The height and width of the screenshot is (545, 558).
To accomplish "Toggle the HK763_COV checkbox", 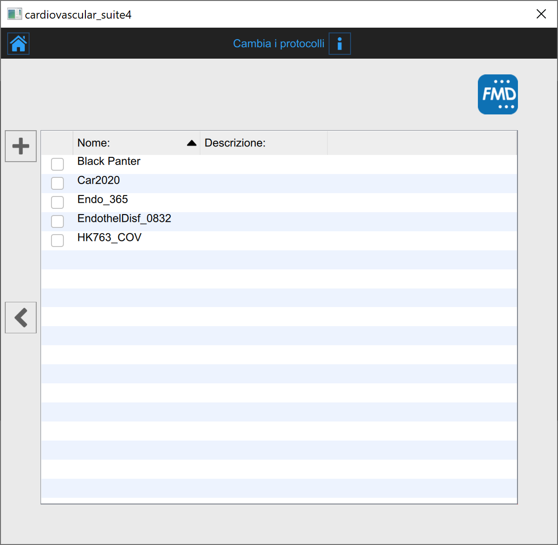I will click(x=57, y=241).
